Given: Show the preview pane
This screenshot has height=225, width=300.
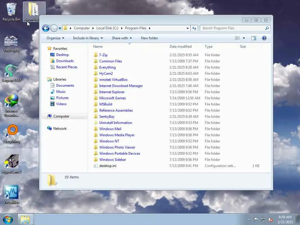Looking at the screenshot, I should [253, 38].
